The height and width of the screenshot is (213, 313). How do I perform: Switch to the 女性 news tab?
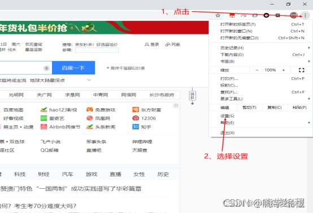[x=139, y=174]
